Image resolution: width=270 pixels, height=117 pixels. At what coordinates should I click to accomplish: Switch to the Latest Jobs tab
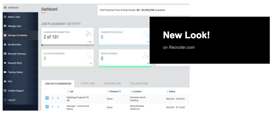88,83
